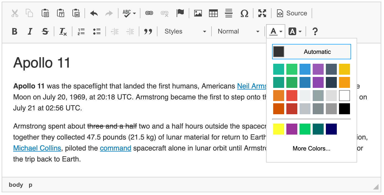The width and height of the screenshot is (384, 195).
Task: Pick the black color swatch
Action: coord(345,109)
